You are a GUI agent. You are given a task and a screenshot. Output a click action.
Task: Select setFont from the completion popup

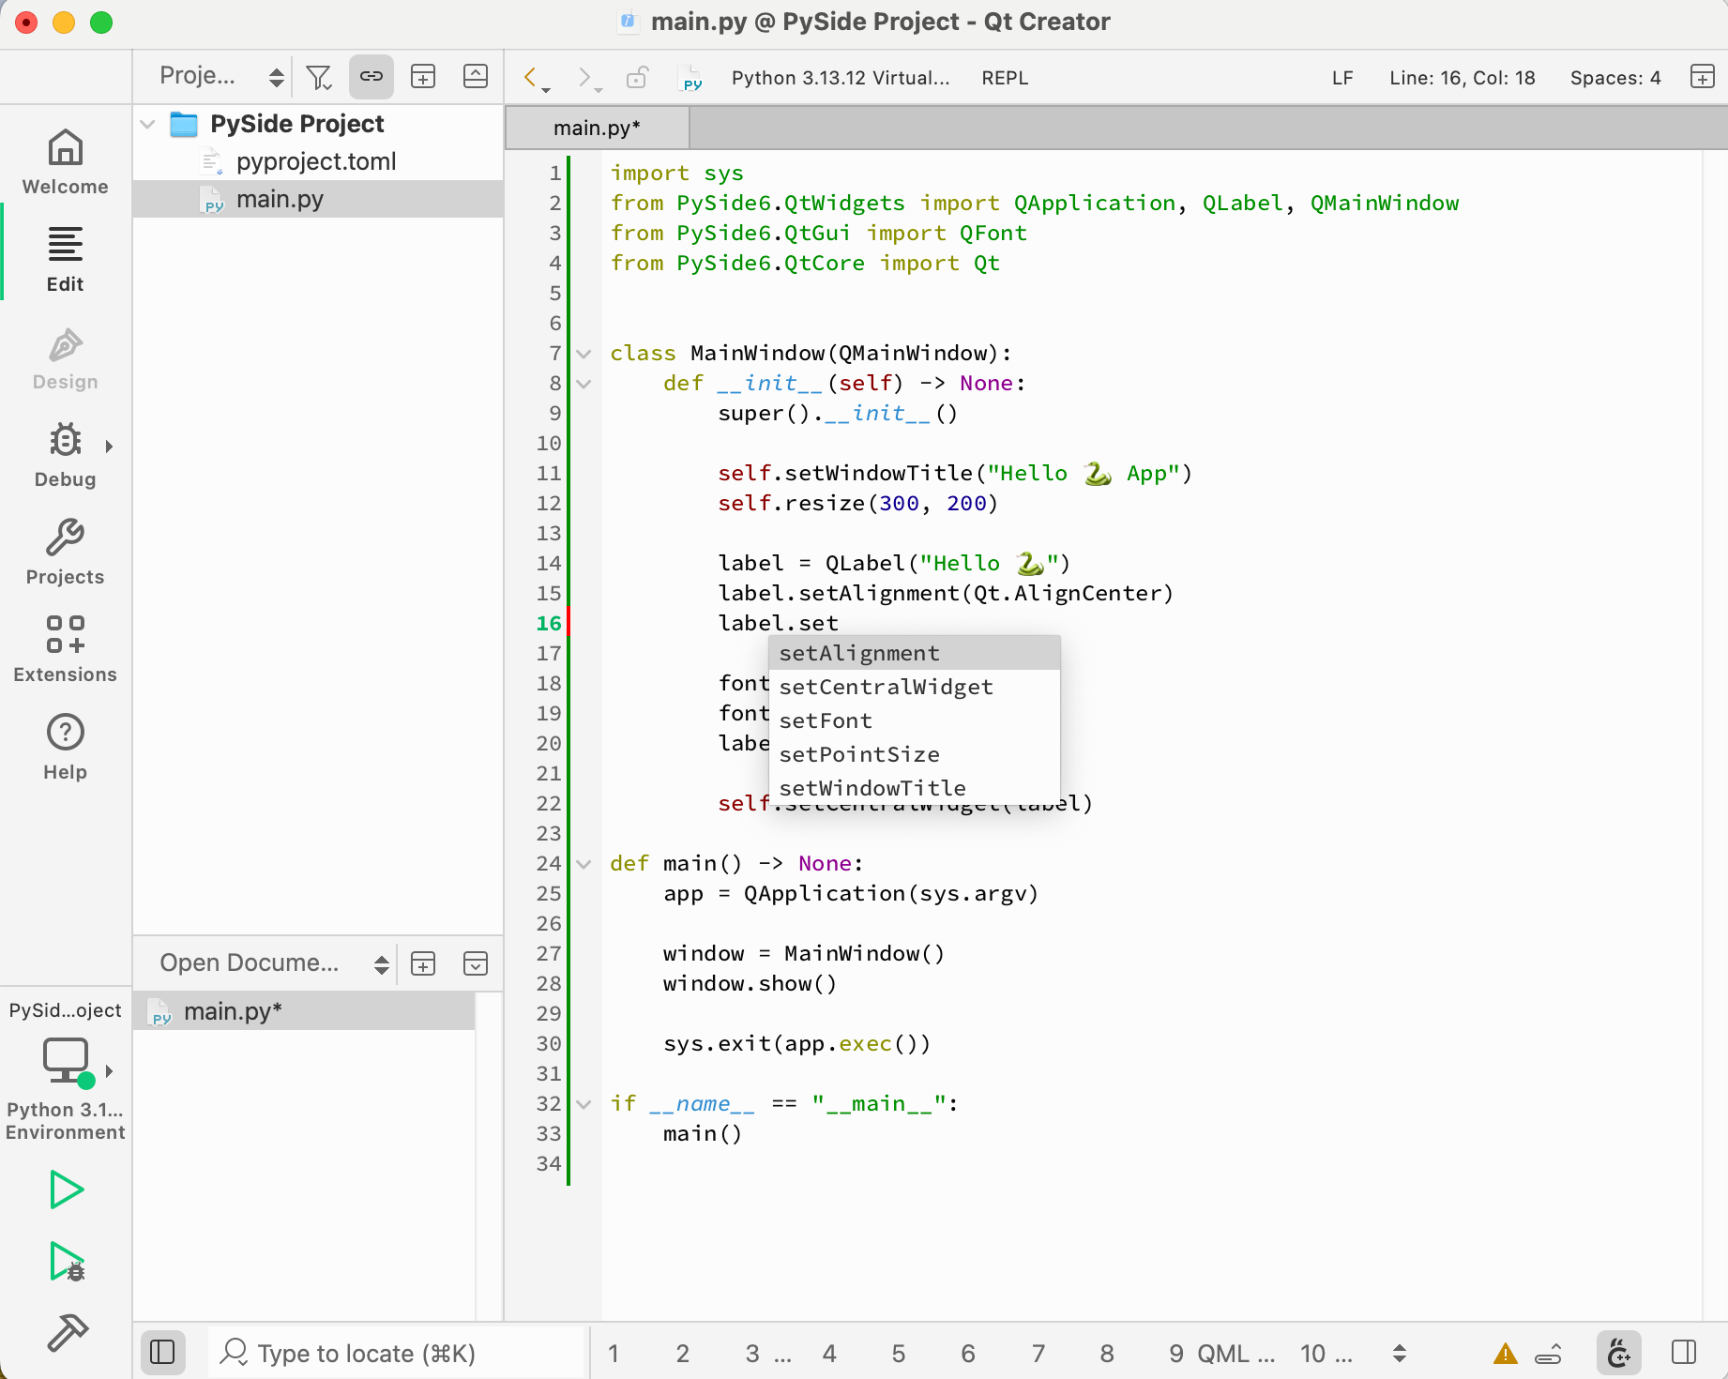pos(825,720)
